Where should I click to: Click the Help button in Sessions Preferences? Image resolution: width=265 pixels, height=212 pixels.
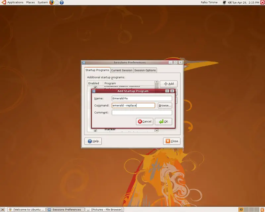(93, 141)
